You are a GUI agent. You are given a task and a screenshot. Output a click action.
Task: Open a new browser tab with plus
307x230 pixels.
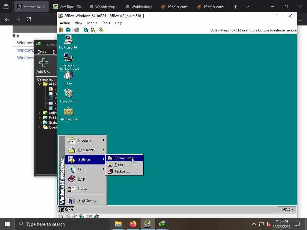click(236, 7)
